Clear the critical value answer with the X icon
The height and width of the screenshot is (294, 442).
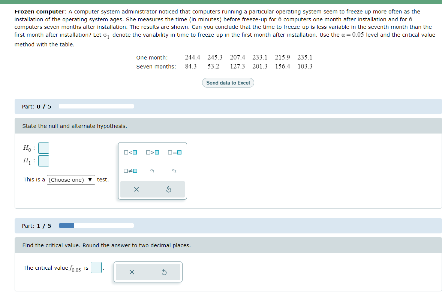point(132,272)
